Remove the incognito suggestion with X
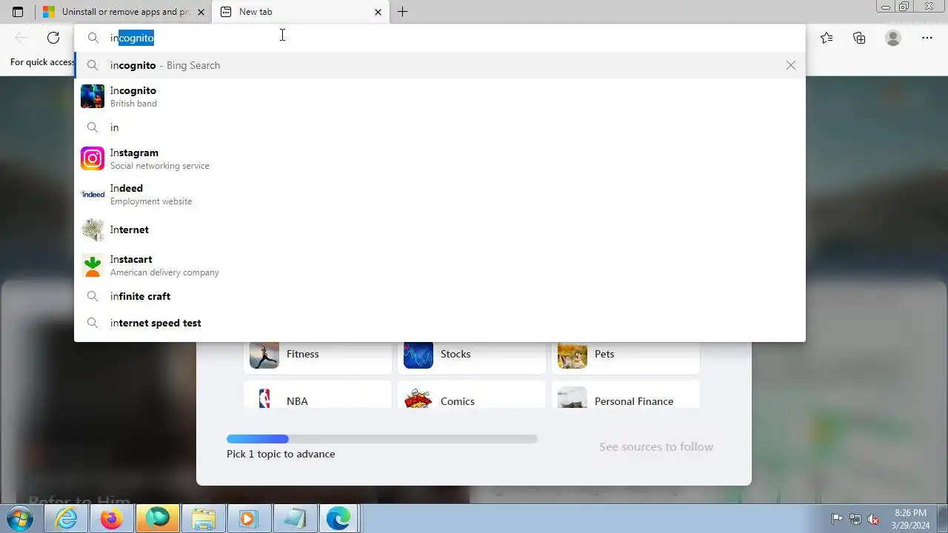Screen dimensions: 948x533 click(x=791, y=65)
